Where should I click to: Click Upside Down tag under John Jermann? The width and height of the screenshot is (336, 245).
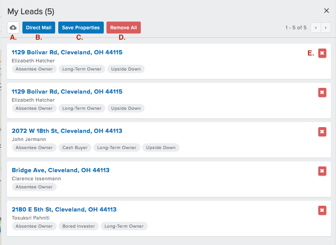pos(161,148)
